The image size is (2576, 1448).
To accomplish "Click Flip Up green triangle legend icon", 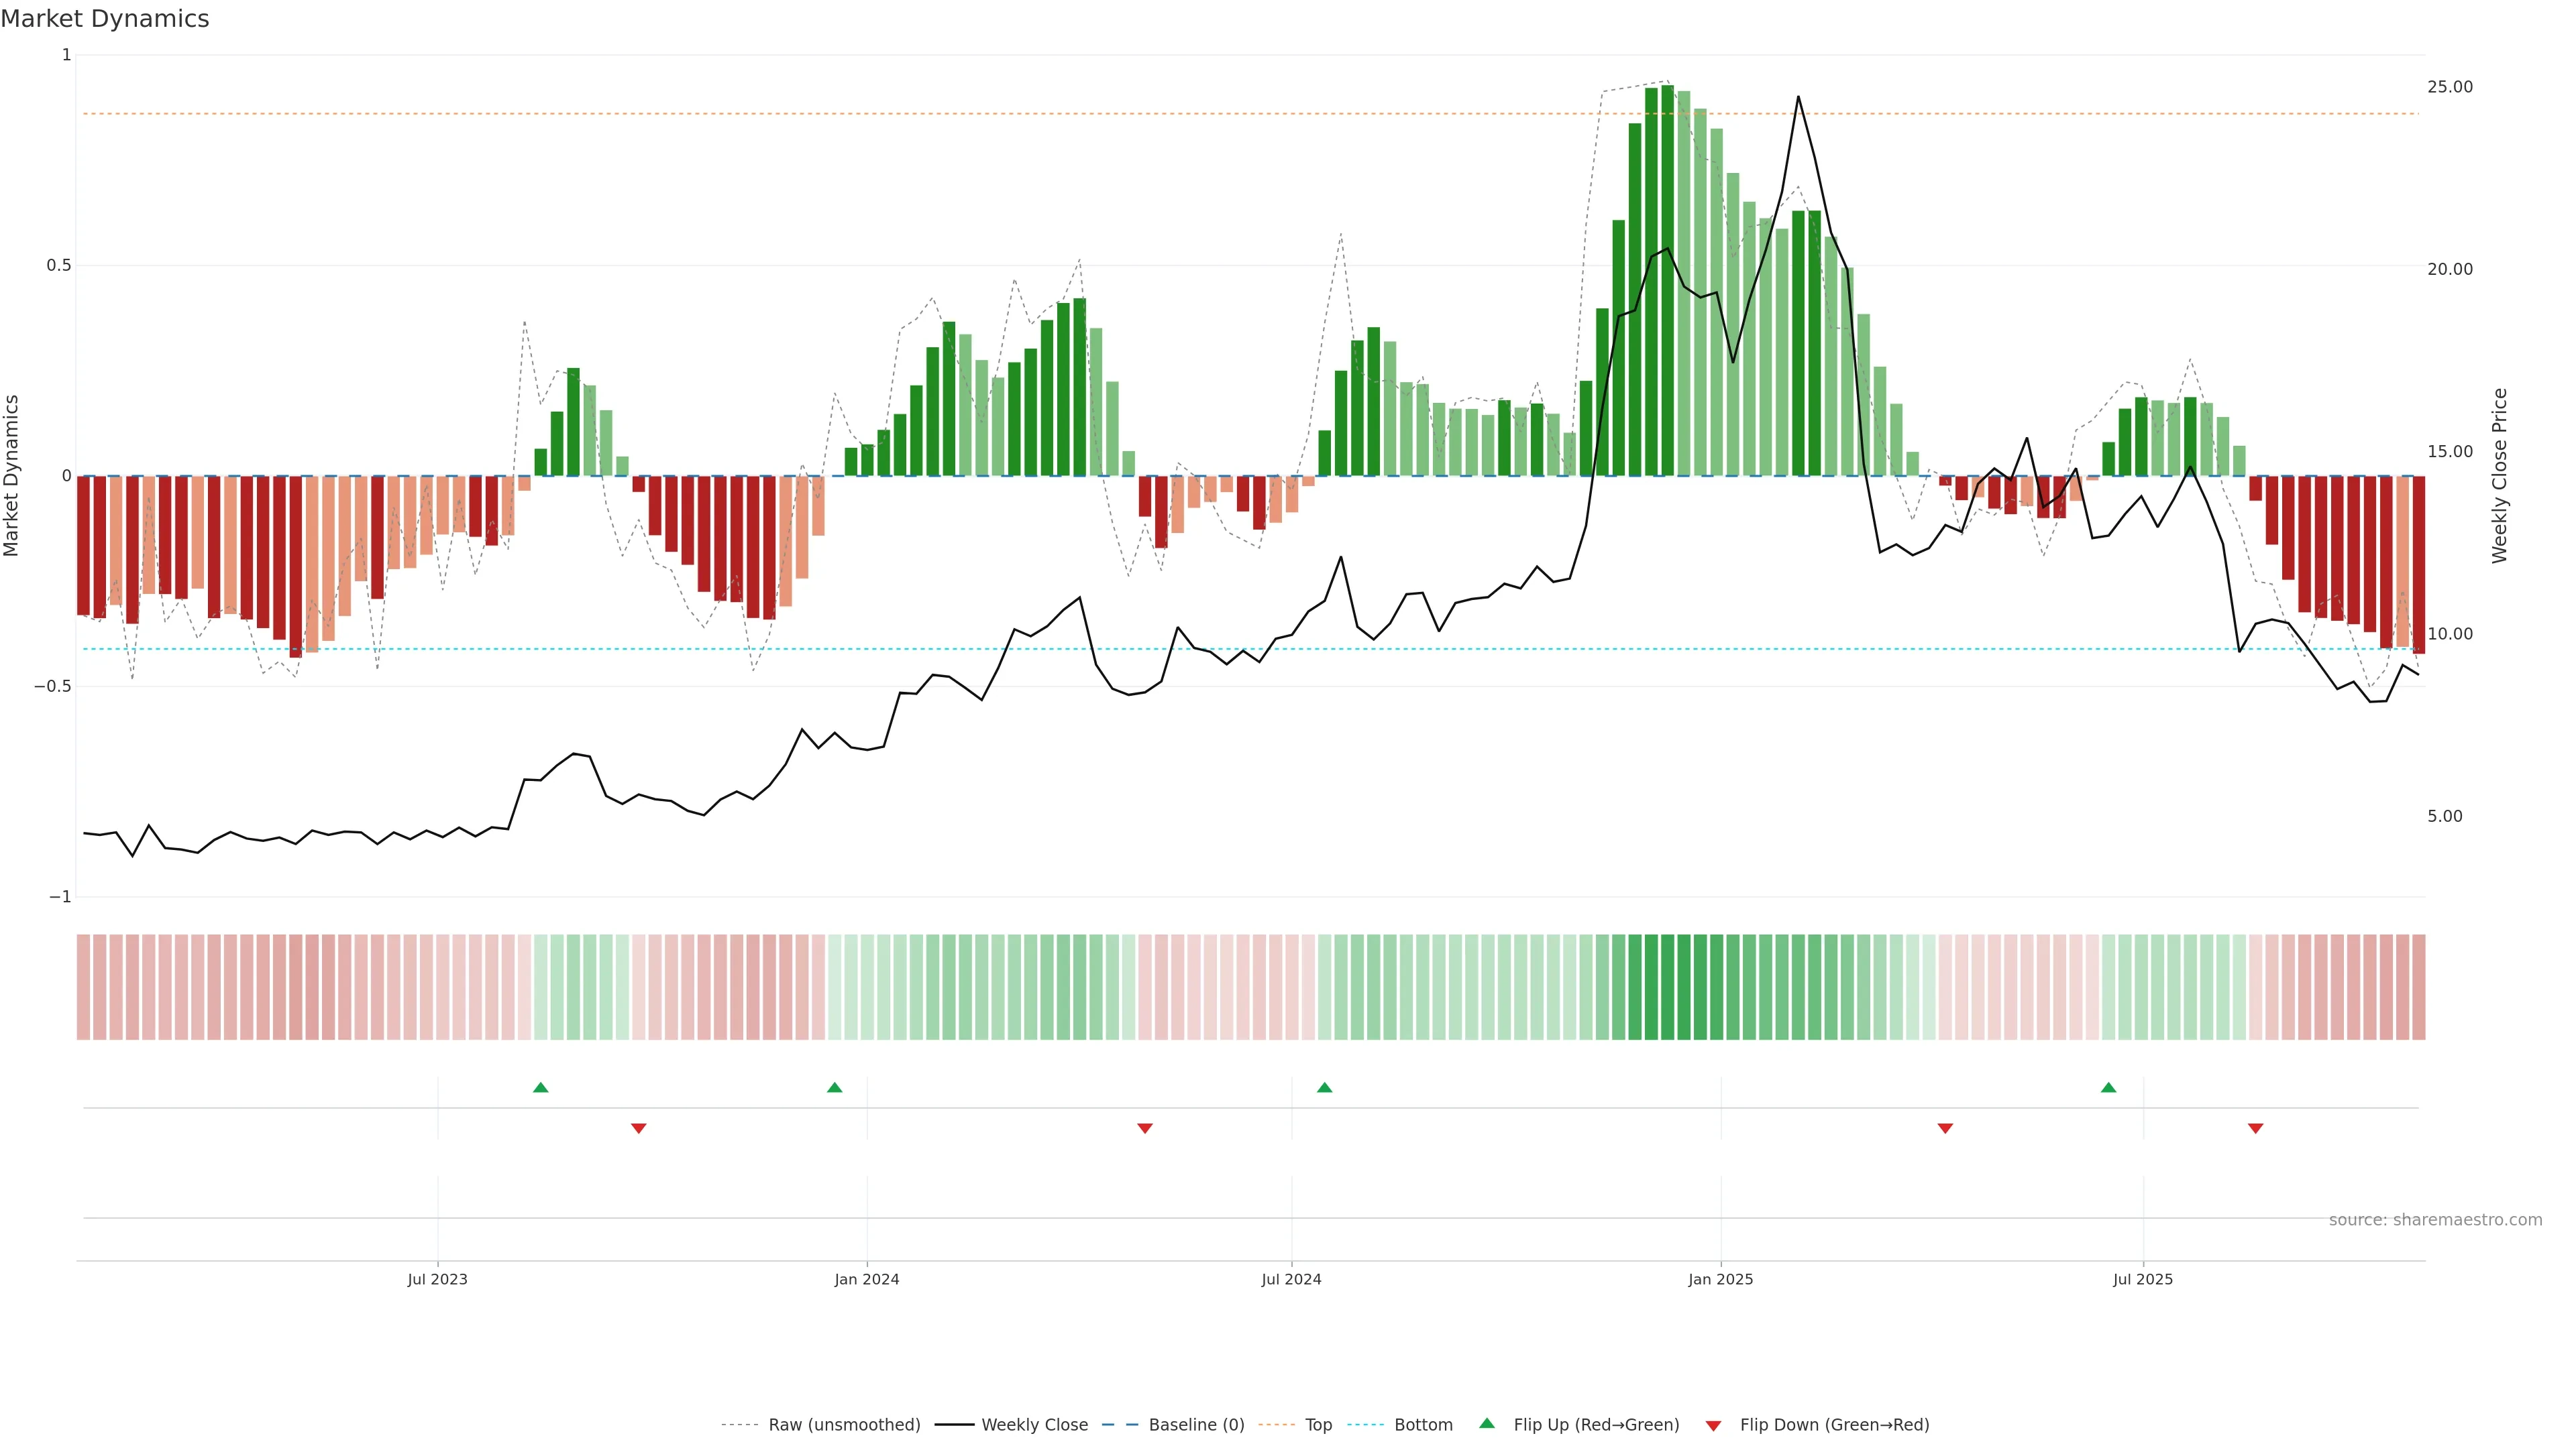I will click(1487, 1423).
